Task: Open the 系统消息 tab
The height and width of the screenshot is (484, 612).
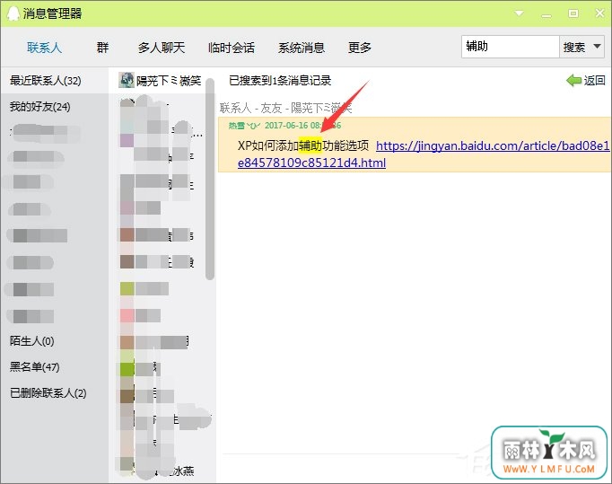Action: pyautogui.click(x=302, y=48)
